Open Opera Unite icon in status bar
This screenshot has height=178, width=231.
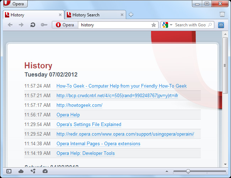(x=33, y=171)
